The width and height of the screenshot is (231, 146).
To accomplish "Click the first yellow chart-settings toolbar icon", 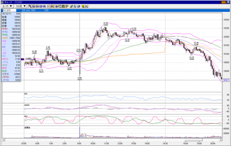I will click(30, 6).
